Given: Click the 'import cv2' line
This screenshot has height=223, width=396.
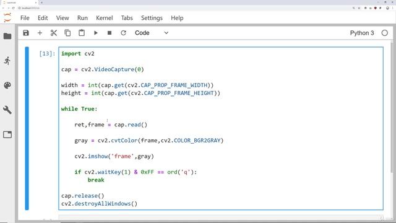Looking at the screenshot, I should pos(78,54).
